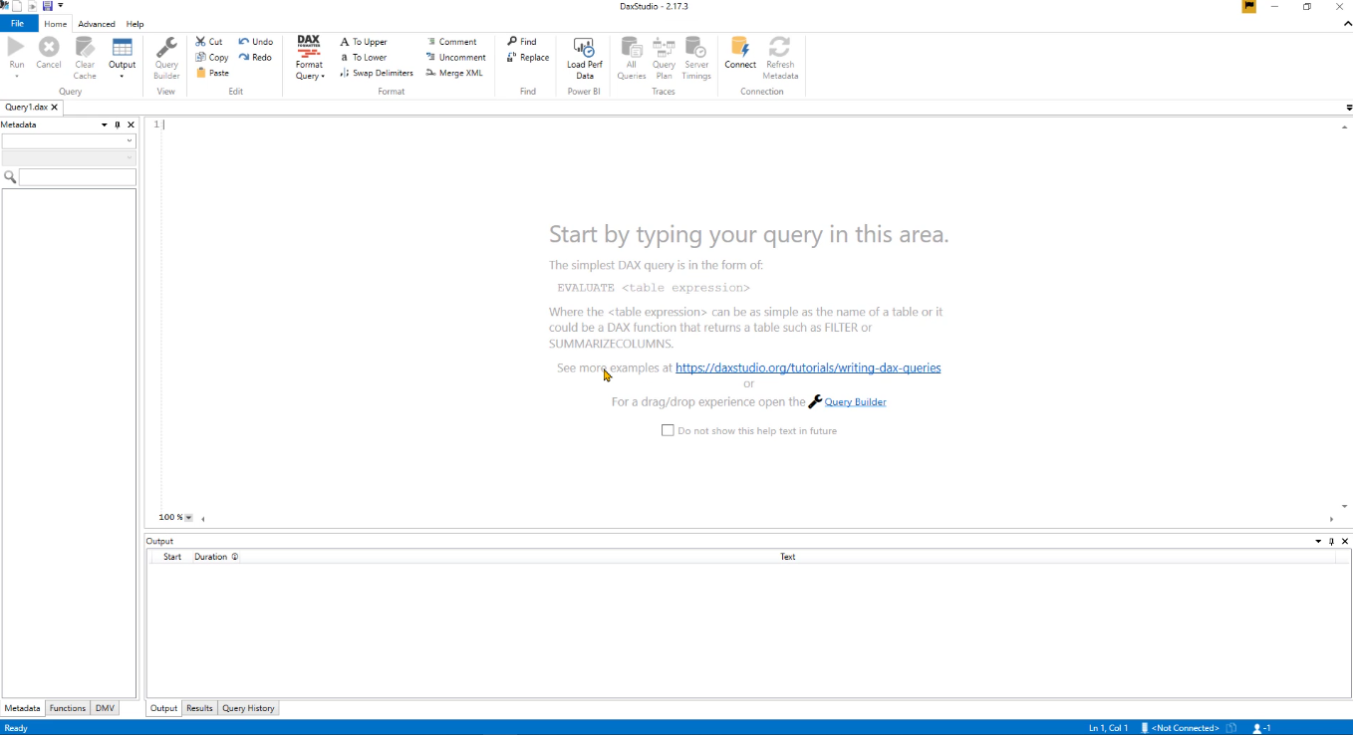Switch to the Advanced ribbon tab

tap(97, 24)
